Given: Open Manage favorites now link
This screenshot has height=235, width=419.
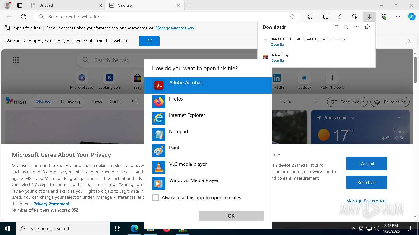Looking at the screenshot, I should pyautogui.click(x=175, y=28).
